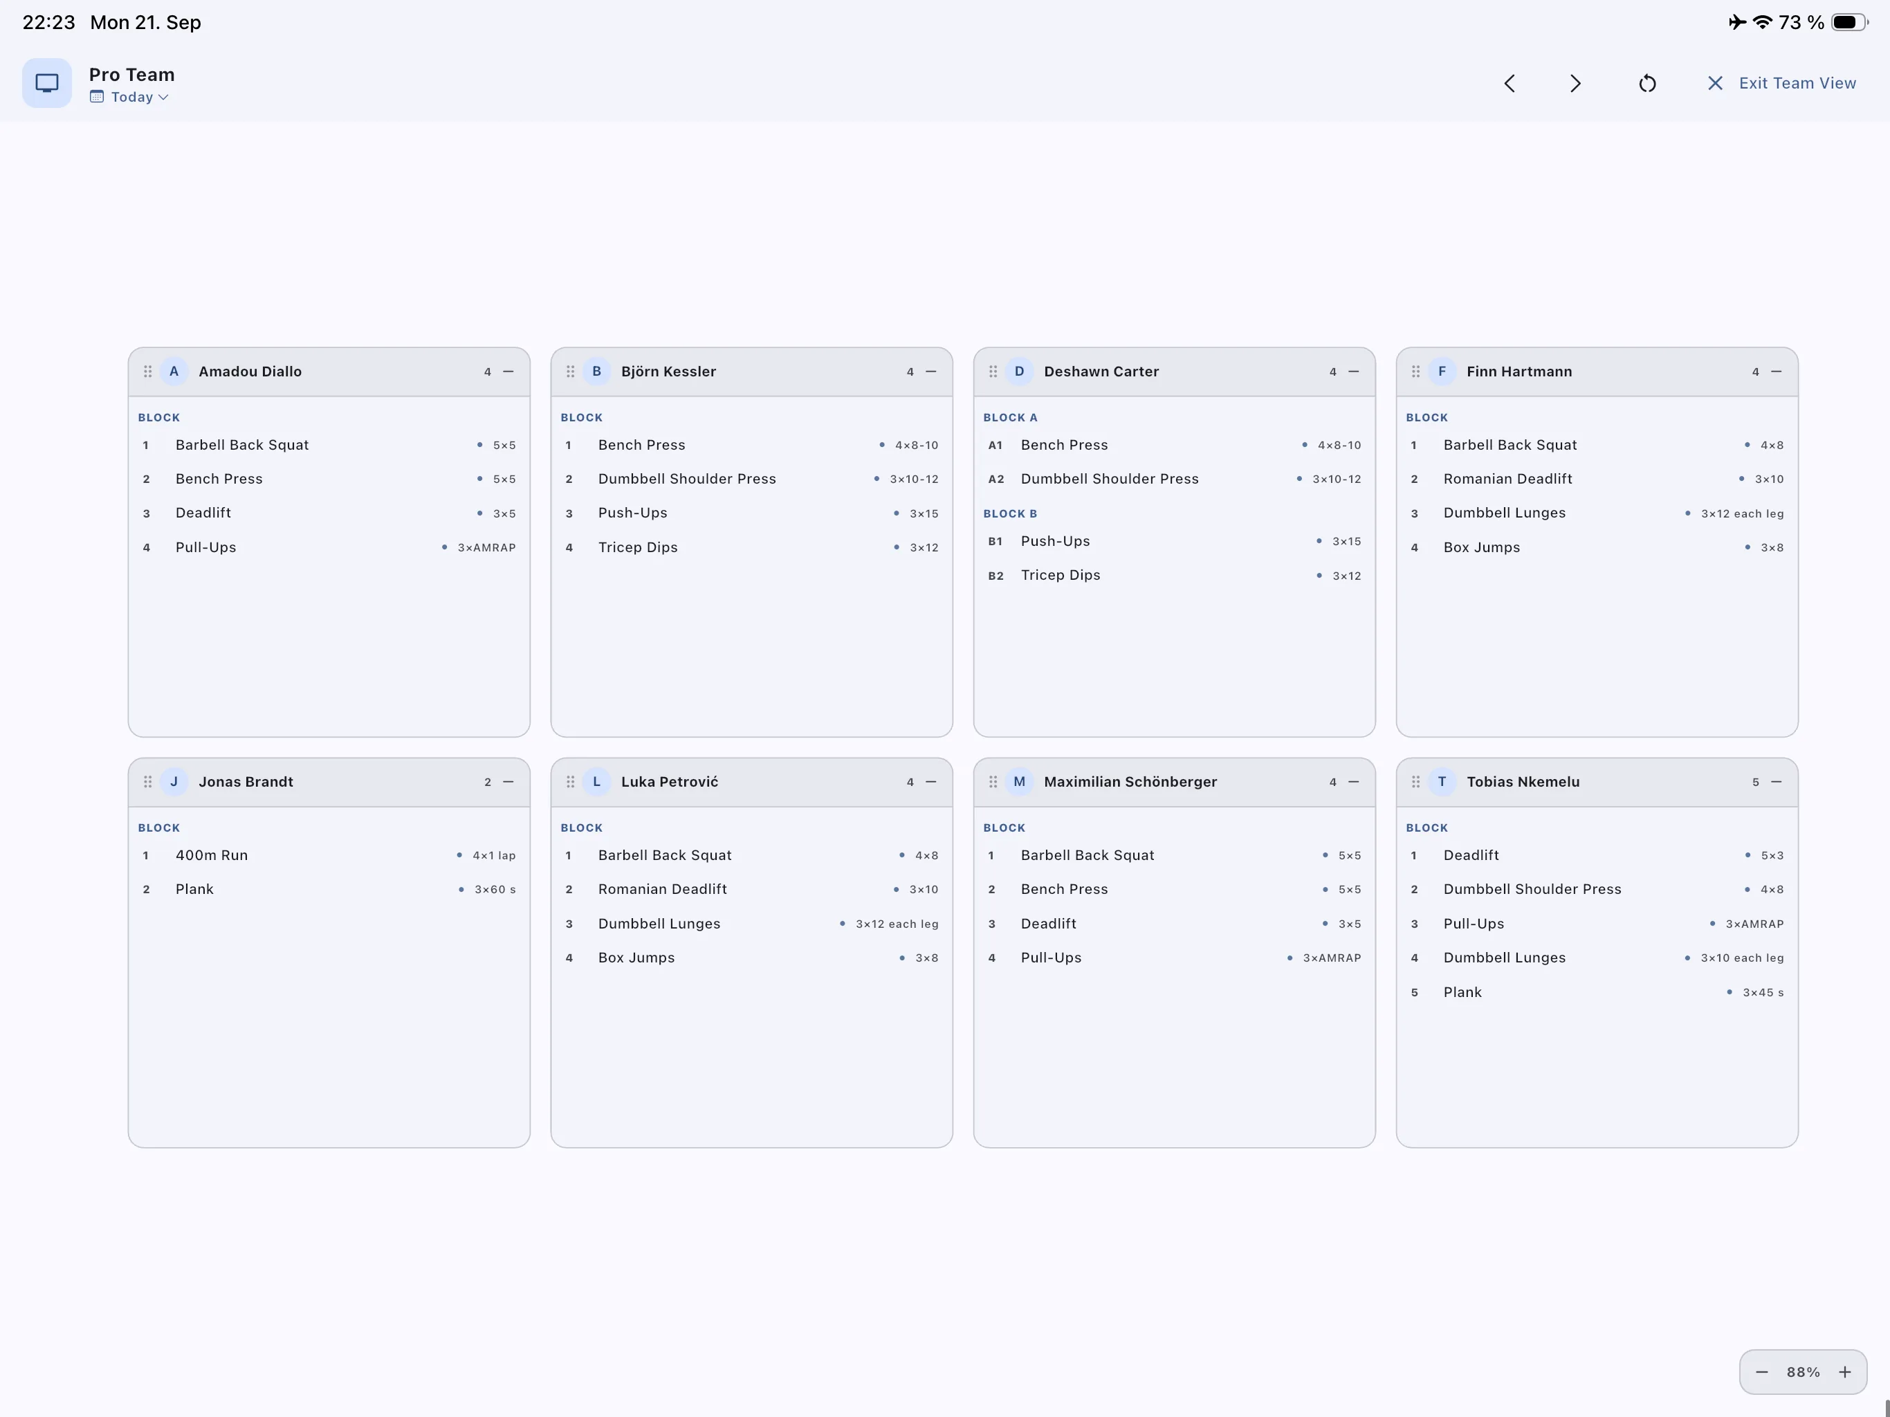Open Deadlift in Maximilian Schönberger's card
This screenshot has width=1890, height=1417.
click(x=1174, y=924)
